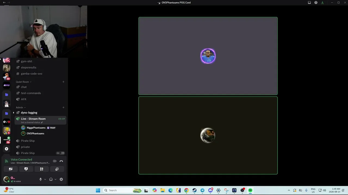Image resolution: width=348 pixels, height=195 pixels.
Task: Open the Discord inbox icon
Action: click(x=309, y=2)
